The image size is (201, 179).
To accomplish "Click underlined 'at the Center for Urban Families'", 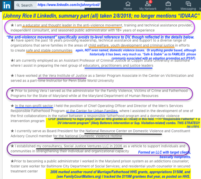I will 92,111.
